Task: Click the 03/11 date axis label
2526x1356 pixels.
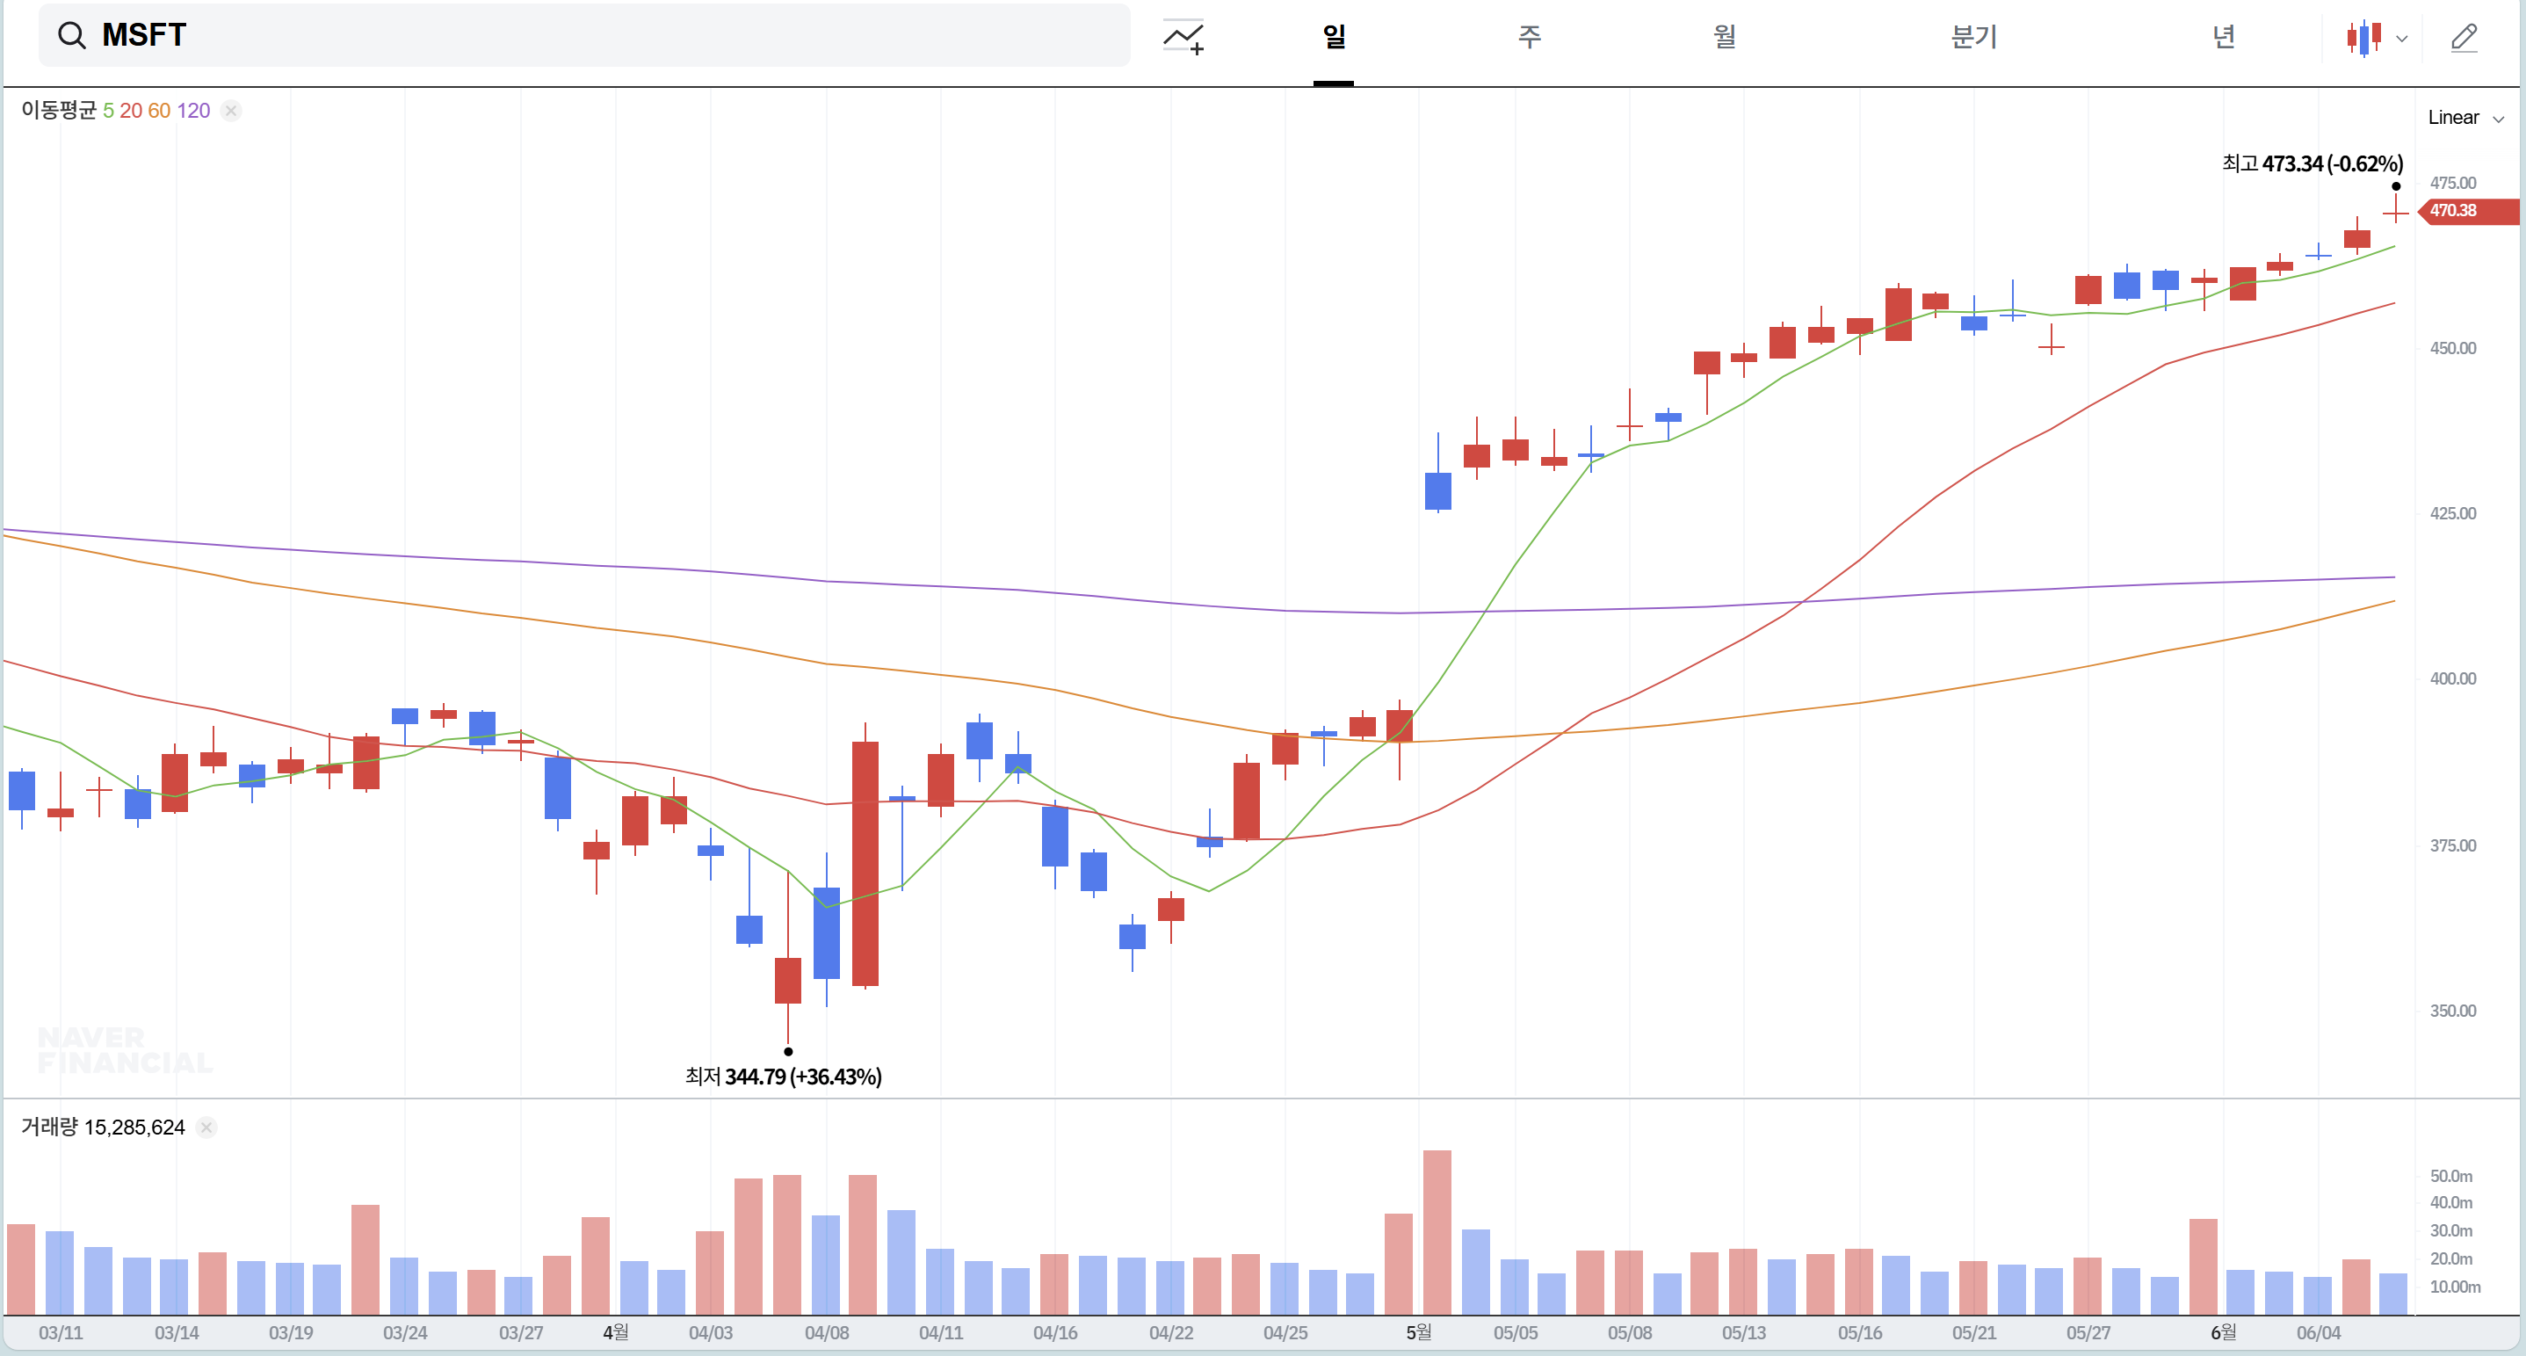Action: tap(61, 1332)
